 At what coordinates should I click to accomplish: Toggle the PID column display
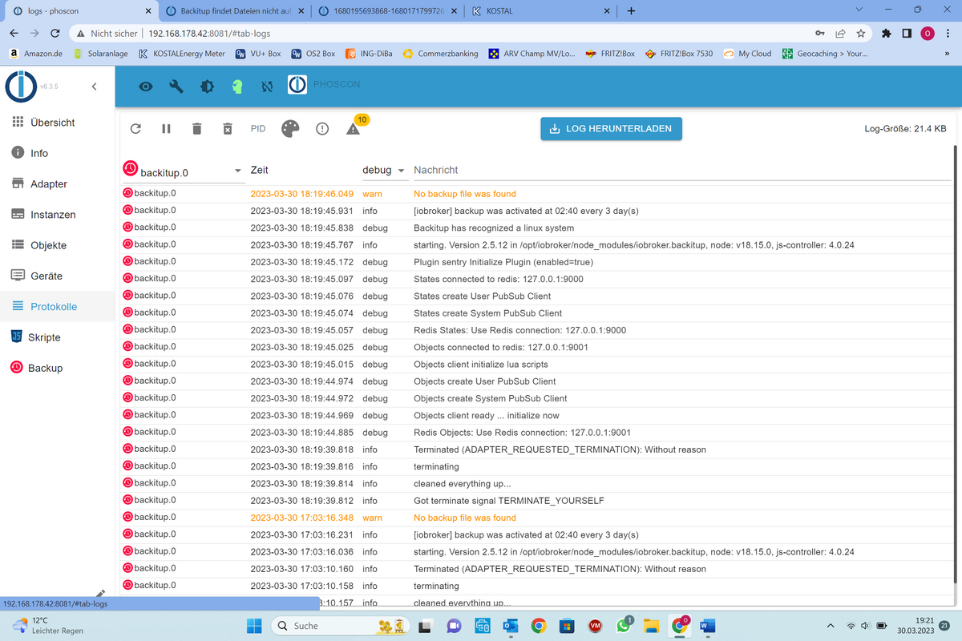(x=258, y=129)
